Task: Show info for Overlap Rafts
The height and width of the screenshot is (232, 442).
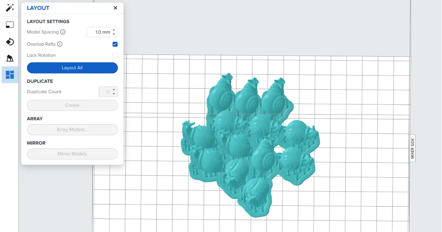Action: coord(60,44)
